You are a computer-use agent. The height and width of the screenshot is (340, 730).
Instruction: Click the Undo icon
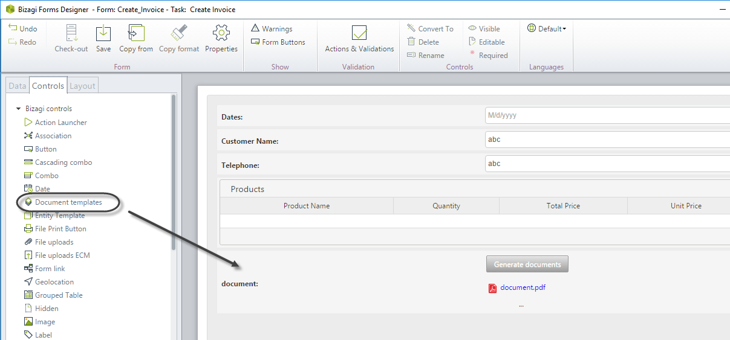[x=13, y=28]
